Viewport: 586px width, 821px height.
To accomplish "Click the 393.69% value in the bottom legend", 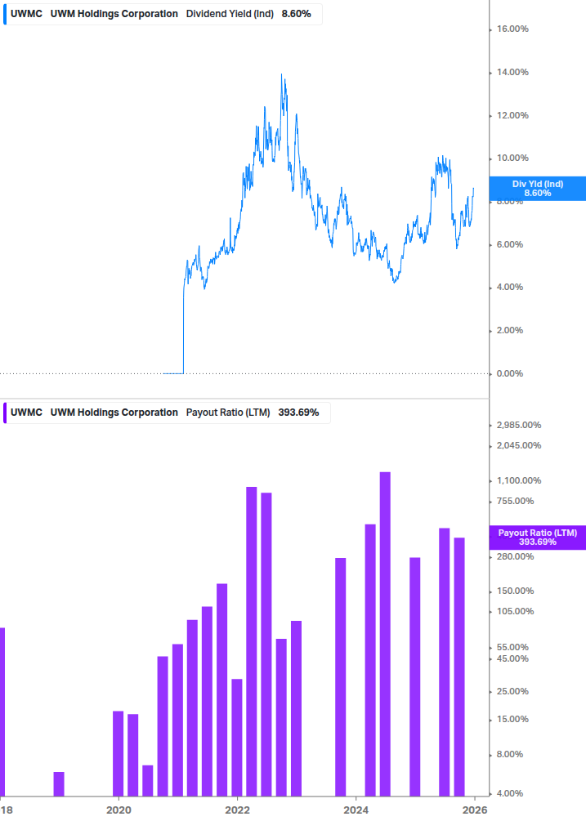I will point(298,413).
